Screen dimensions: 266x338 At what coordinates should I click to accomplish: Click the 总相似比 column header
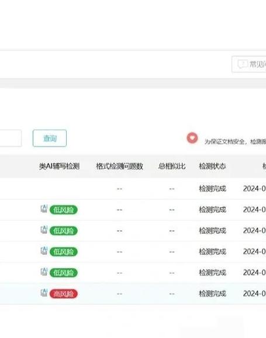tap(172, 166)
